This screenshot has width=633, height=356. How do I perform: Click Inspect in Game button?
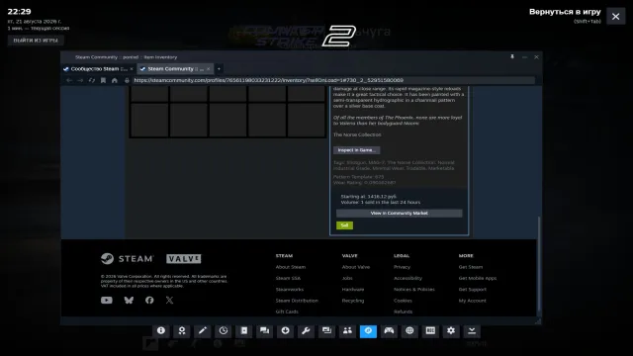click(x=356, y=150)
